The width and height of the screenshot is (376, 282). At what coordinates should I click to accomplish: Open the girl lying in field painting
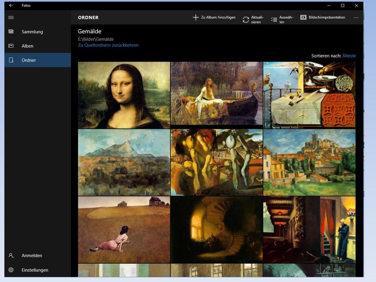click(x=124, y=230)
